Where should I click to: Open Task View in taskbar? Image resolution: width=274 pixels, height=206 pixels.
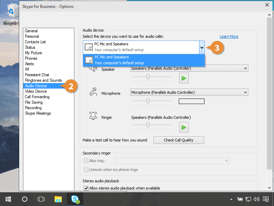pos(41,199)
